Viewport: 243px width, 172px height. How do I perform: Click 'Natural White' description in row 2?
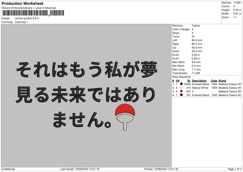pos(200,88)
